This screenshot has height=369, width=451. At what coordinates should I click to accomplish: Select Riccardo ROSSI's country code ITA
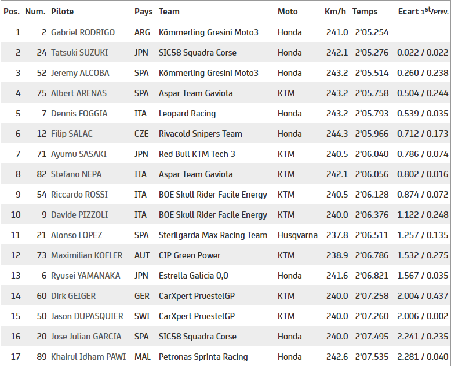(141, 195)
